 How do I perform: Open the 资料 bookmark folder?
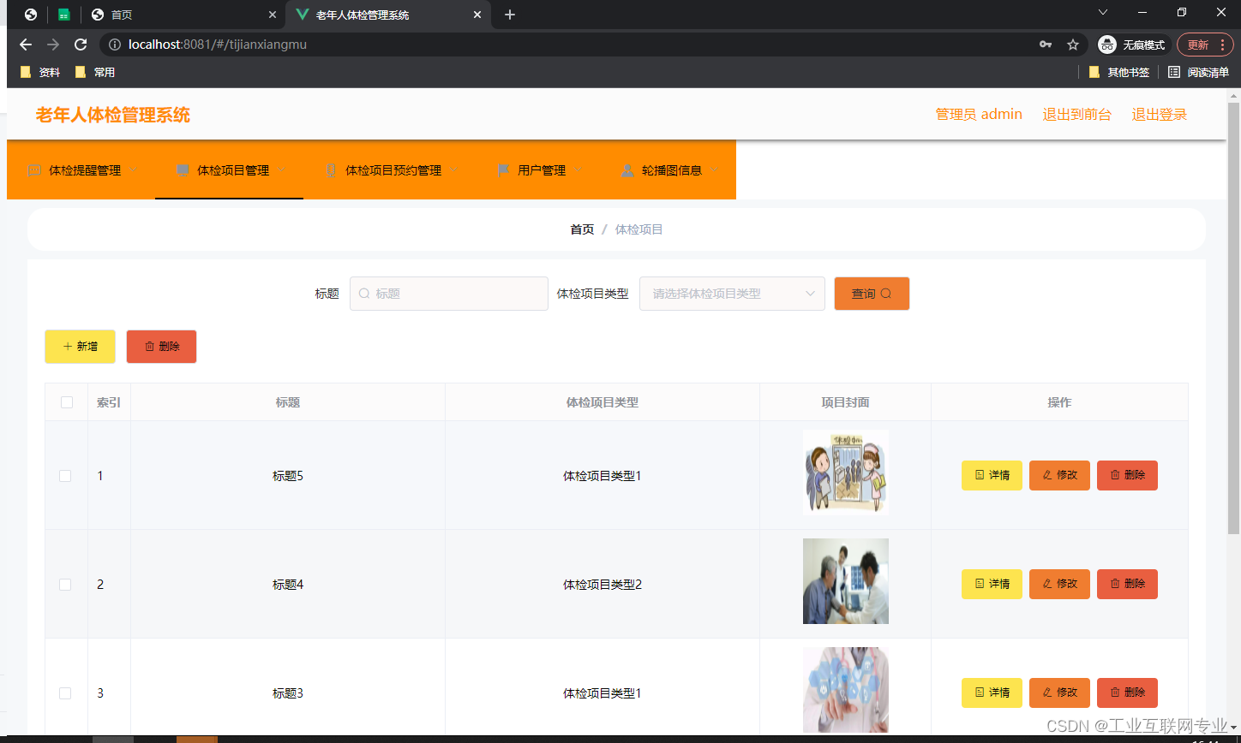[40, 73]
